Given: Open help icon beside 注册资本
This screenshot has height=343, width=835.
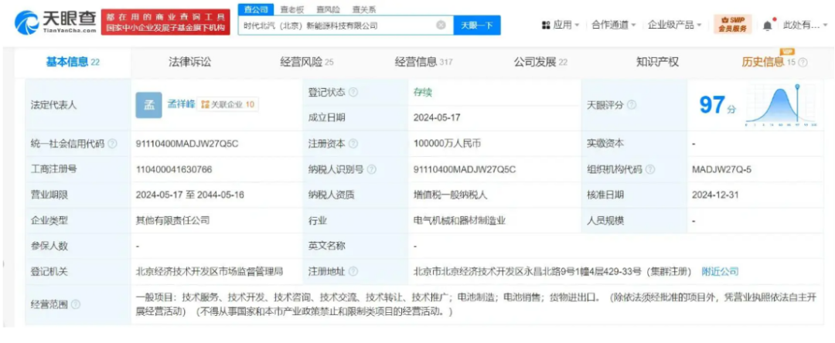Looking at the screenshot, I should (x=353, y=144).
